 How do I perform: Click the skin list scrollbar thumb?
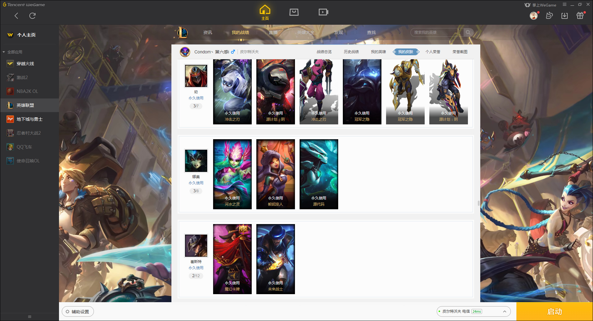[478, 203]
